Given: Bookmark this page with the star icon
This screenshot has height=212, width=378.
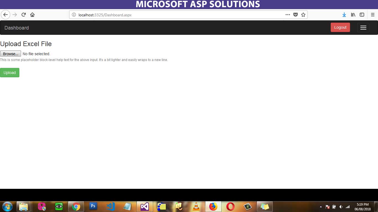Looking at the screenshot, I should click(303, 15).
